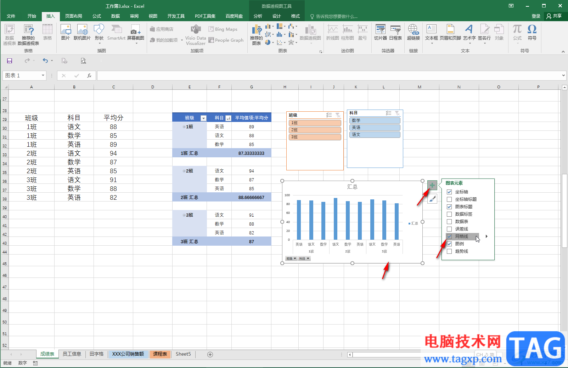Switch to 员工信息 sheet tab

(72, 354)
